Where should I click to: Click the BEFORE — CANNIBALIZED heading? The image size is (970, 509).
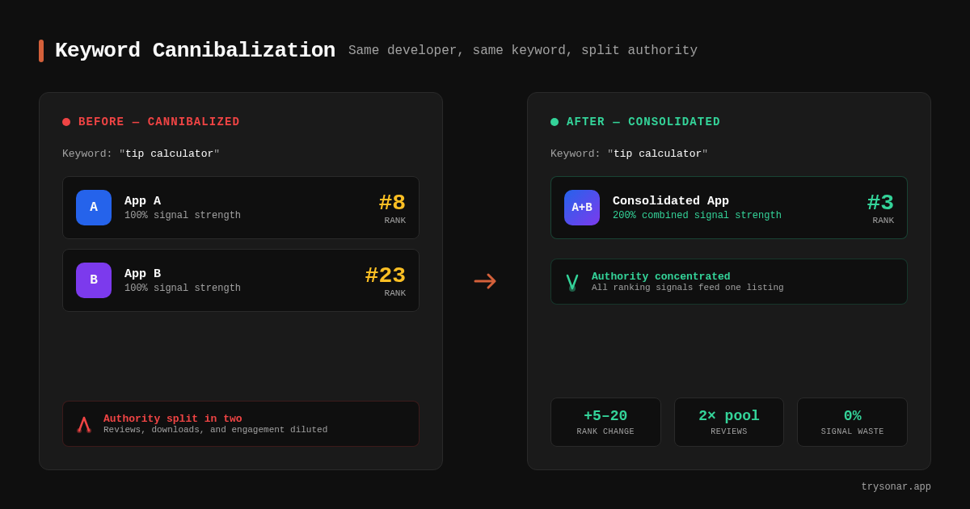click(x=159, y=122)
